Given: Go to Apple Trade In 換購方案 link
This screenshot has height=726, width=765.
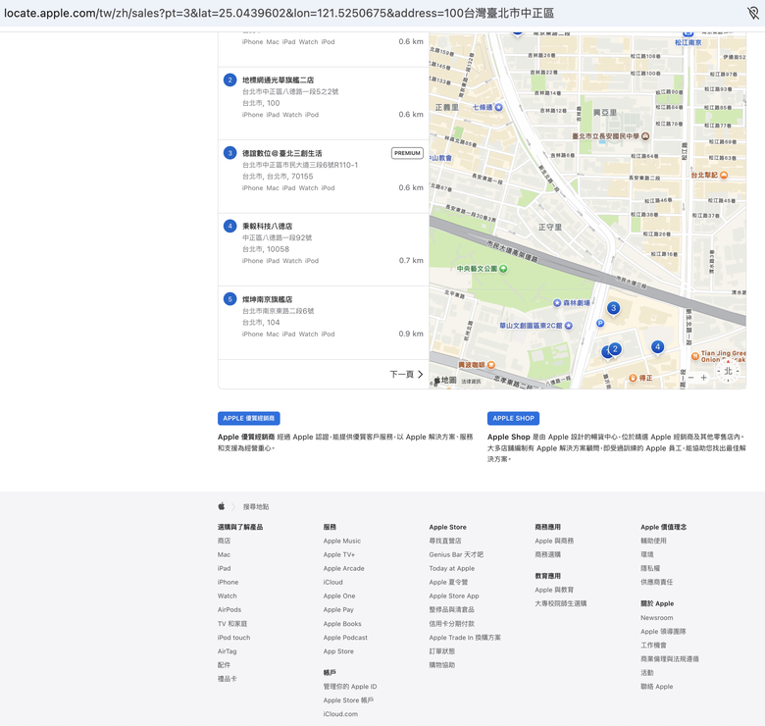Looking at the screenshot, I should coord(465,638).
